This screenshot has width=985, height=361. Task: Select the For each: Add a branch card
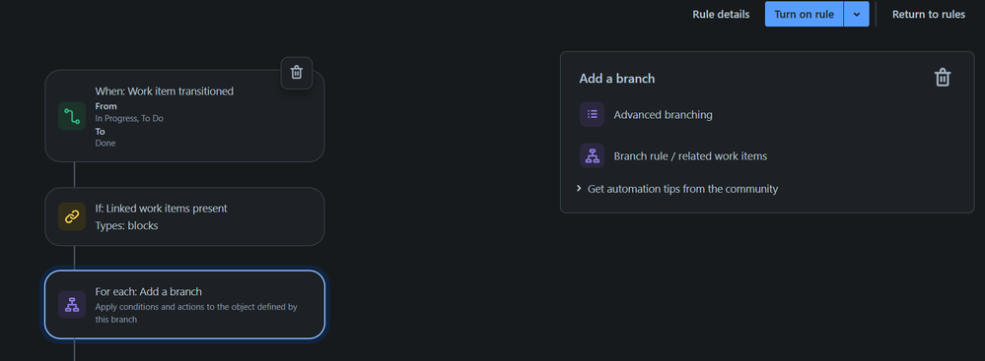[x=184, y=305]
